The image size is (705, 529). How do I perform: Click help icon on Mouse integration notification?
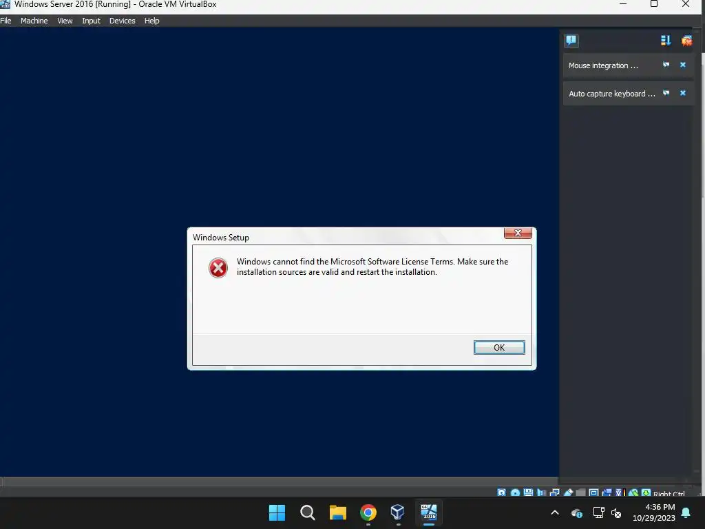[666, 65]
